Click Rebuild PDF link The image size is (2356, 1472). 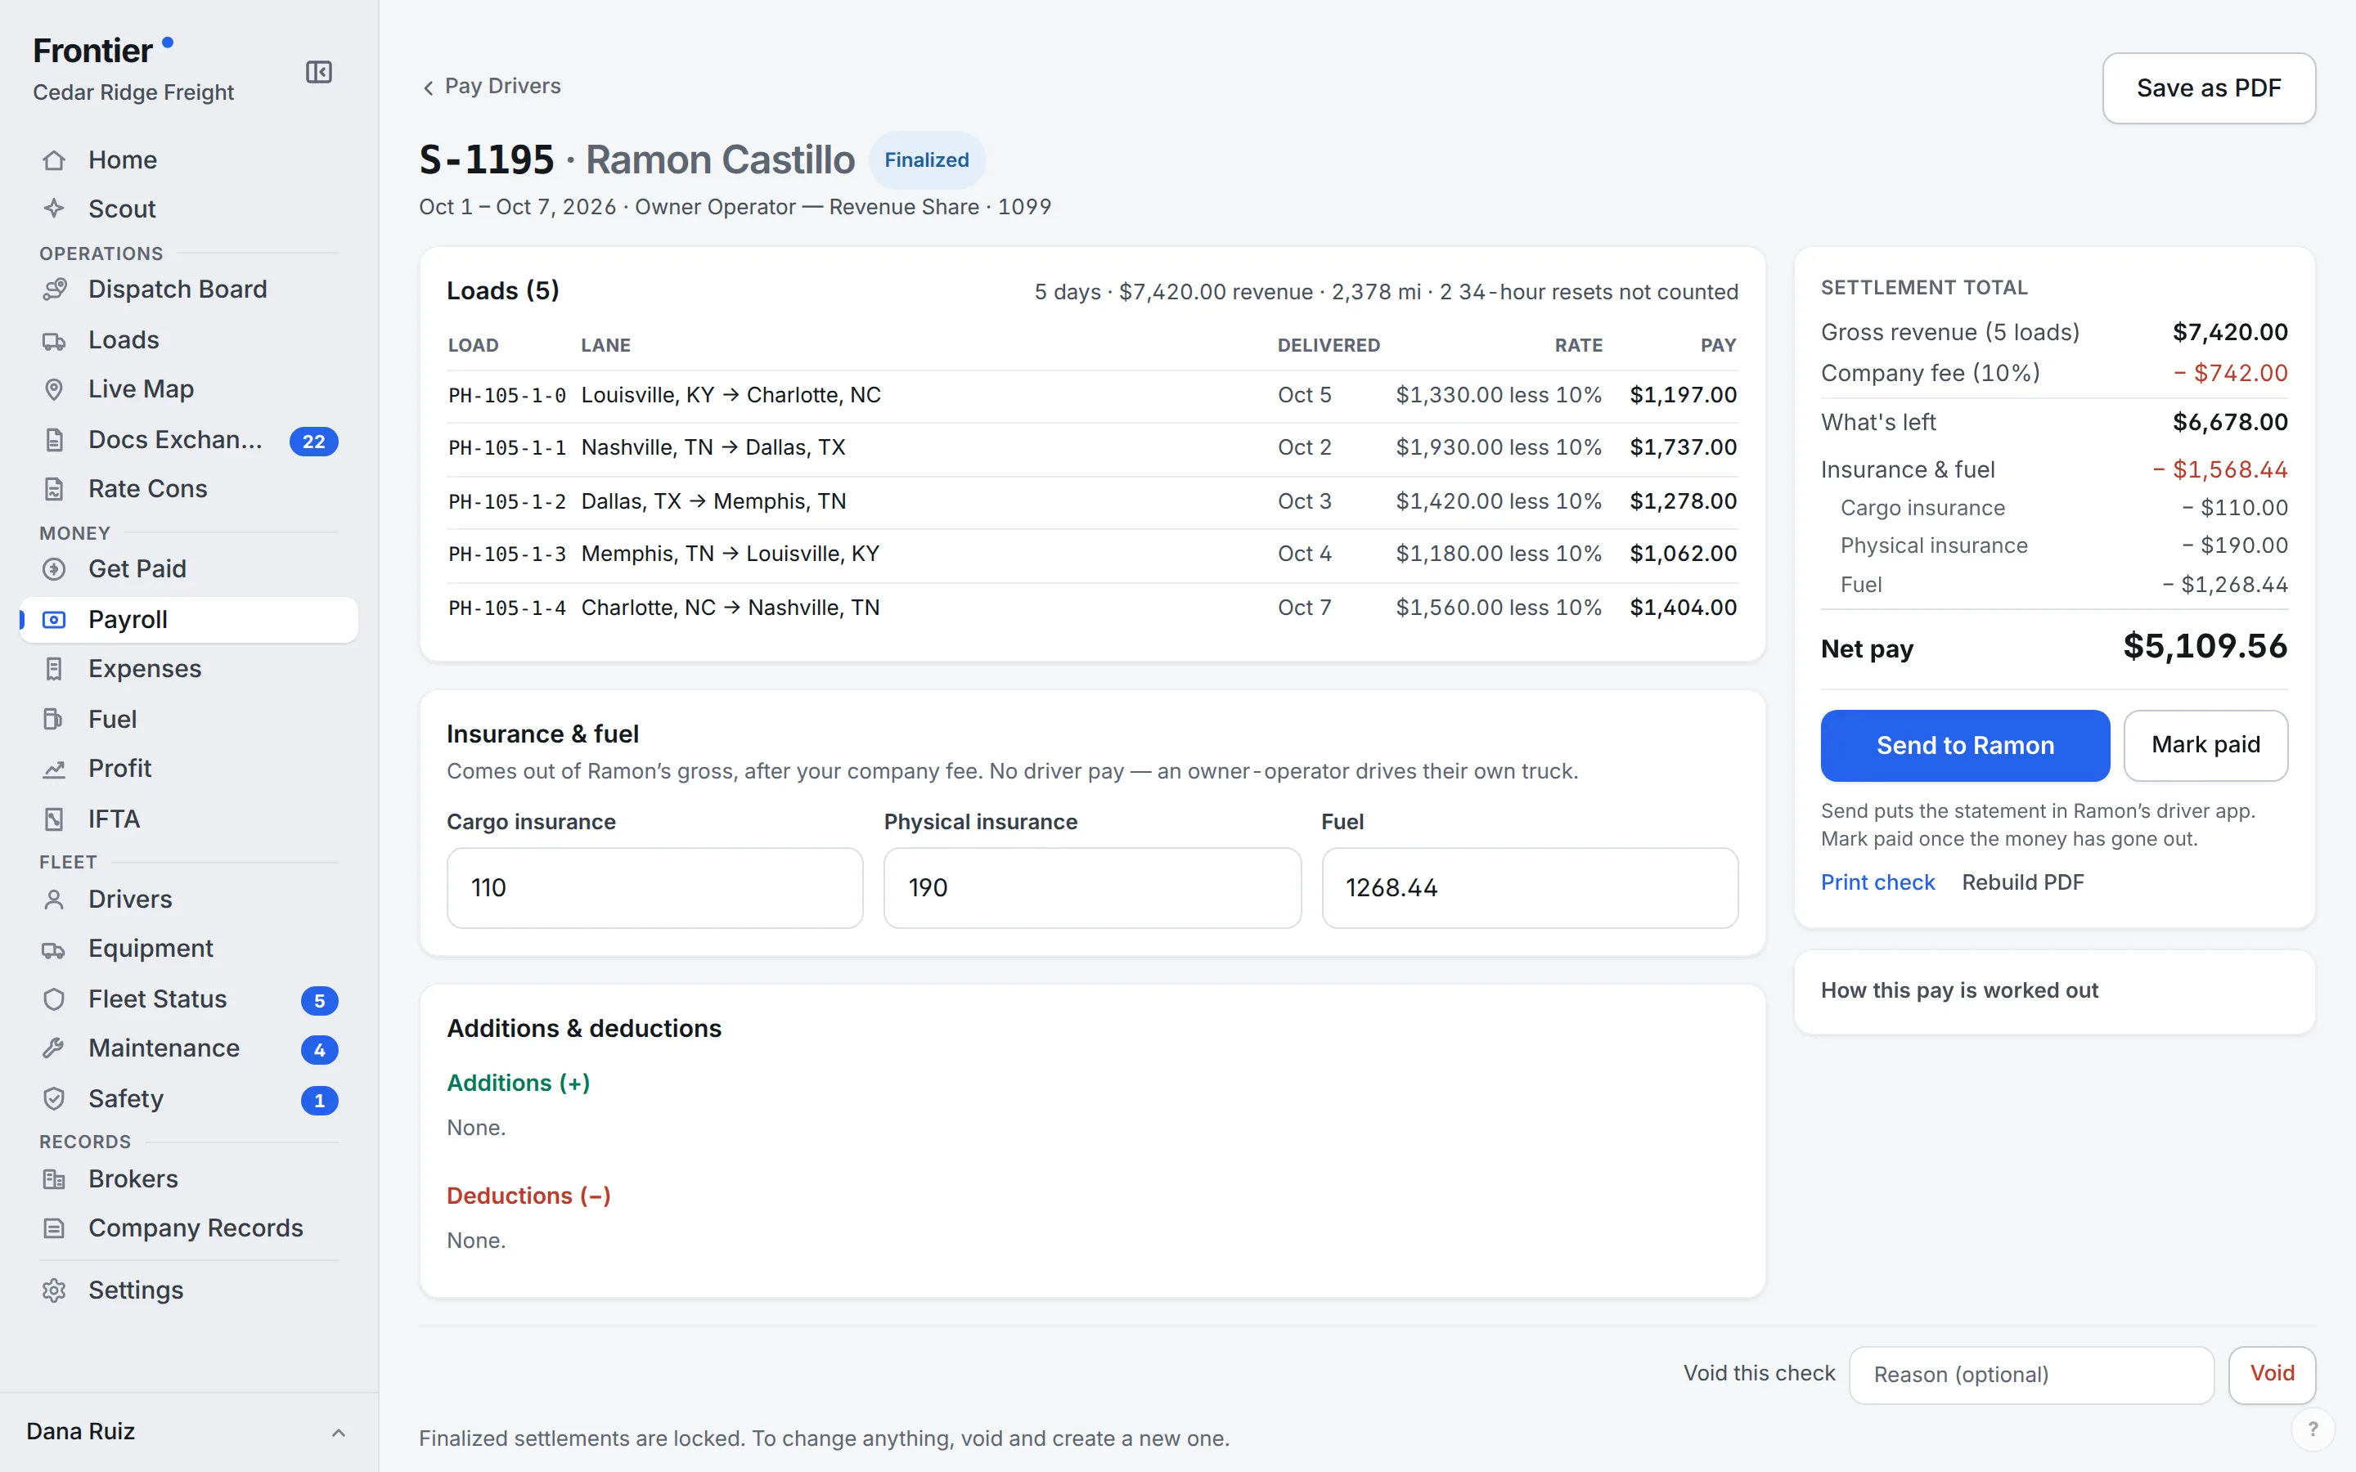point(2022,882)
